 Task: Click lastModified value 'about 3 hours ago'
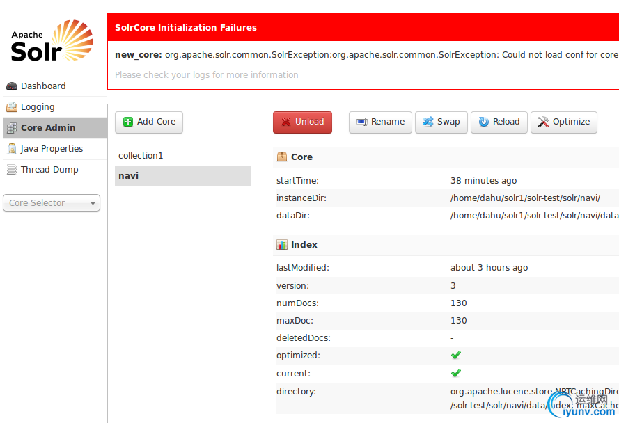489,268
